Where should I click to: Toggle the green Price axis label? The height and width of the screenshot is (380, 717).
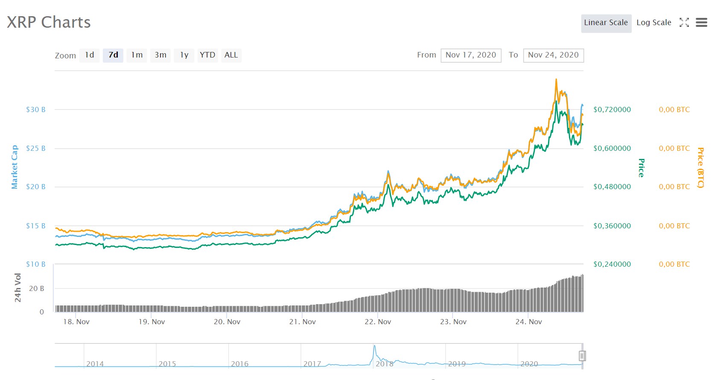pyautogui.click(x=641, y=168)
